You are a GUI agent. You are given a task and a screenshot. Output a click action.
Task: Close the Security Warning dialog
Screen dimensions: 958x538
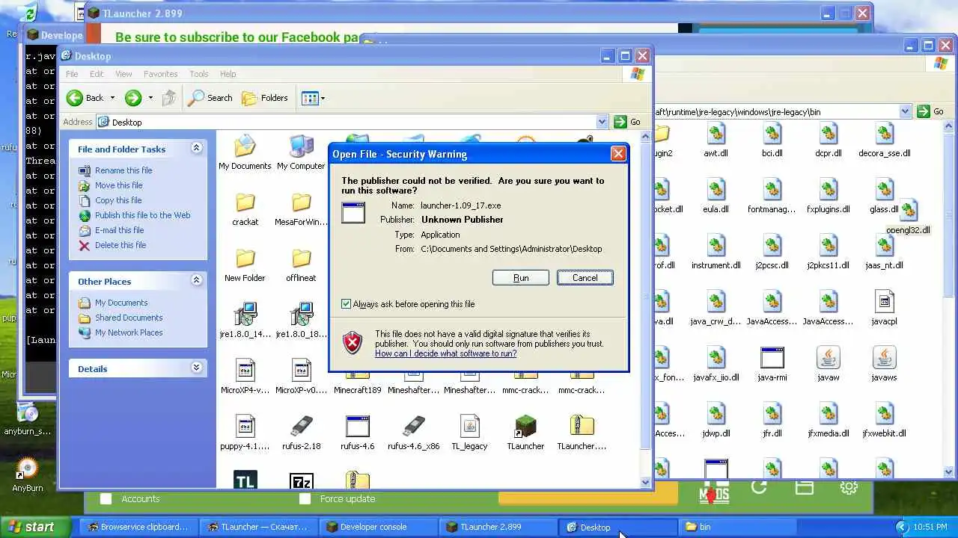618,154
